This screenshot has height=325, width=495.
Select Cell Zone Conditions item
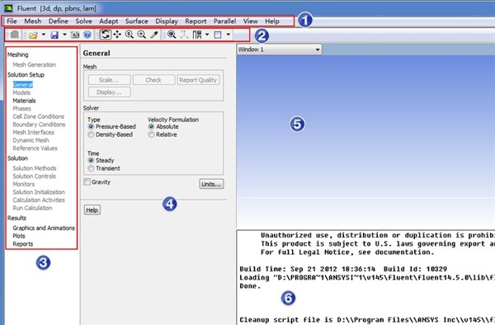(x=38, y=116)
